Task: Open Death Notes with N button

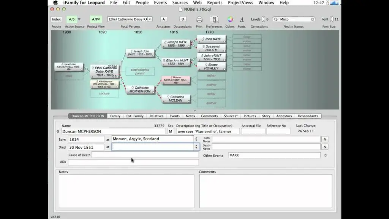Action: pyautogui.click(x=325, y=147)
